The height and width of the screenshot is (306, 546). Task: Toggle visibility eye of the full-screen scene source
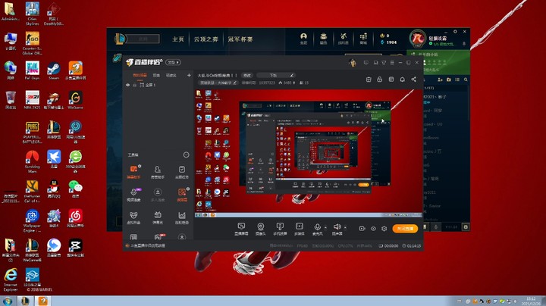pos(128,85)
